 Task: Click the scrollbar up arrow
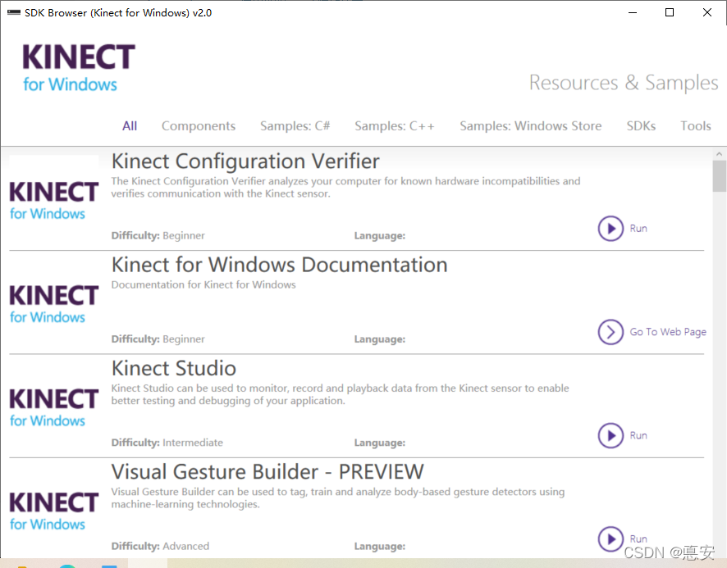point(719,153)
